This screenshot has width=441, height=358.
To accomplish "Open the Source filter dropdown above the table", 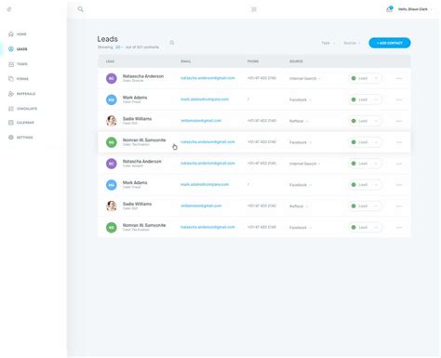I will [x=352, y=43].
